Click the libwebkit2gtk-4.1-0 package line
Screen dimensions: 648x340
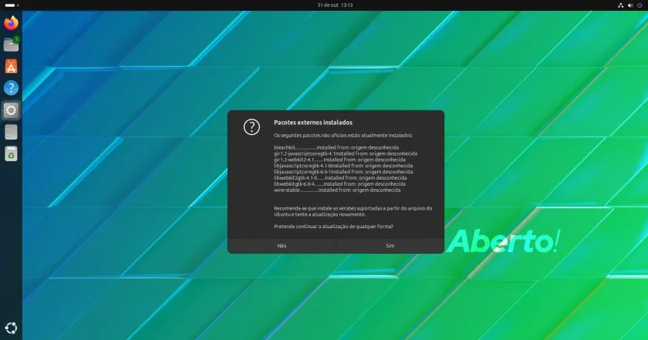click(340, 178)
